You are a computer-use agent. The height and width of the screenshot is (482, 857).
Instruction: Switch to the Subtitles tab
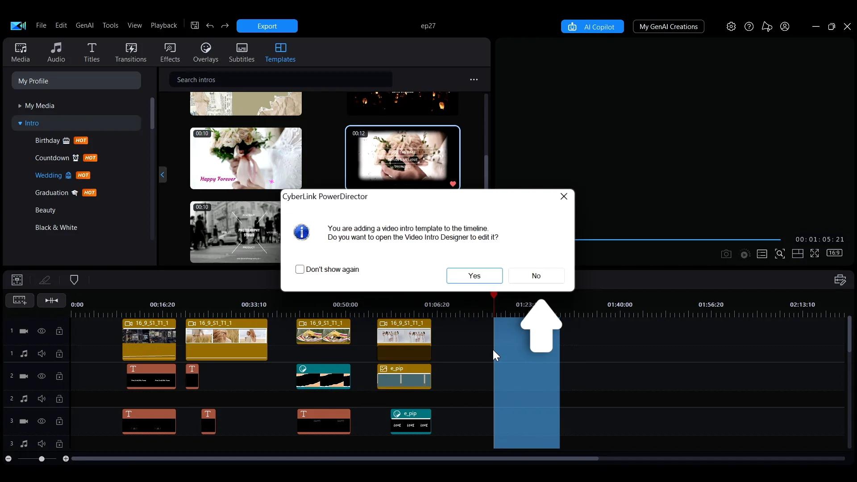coord(241,53)
